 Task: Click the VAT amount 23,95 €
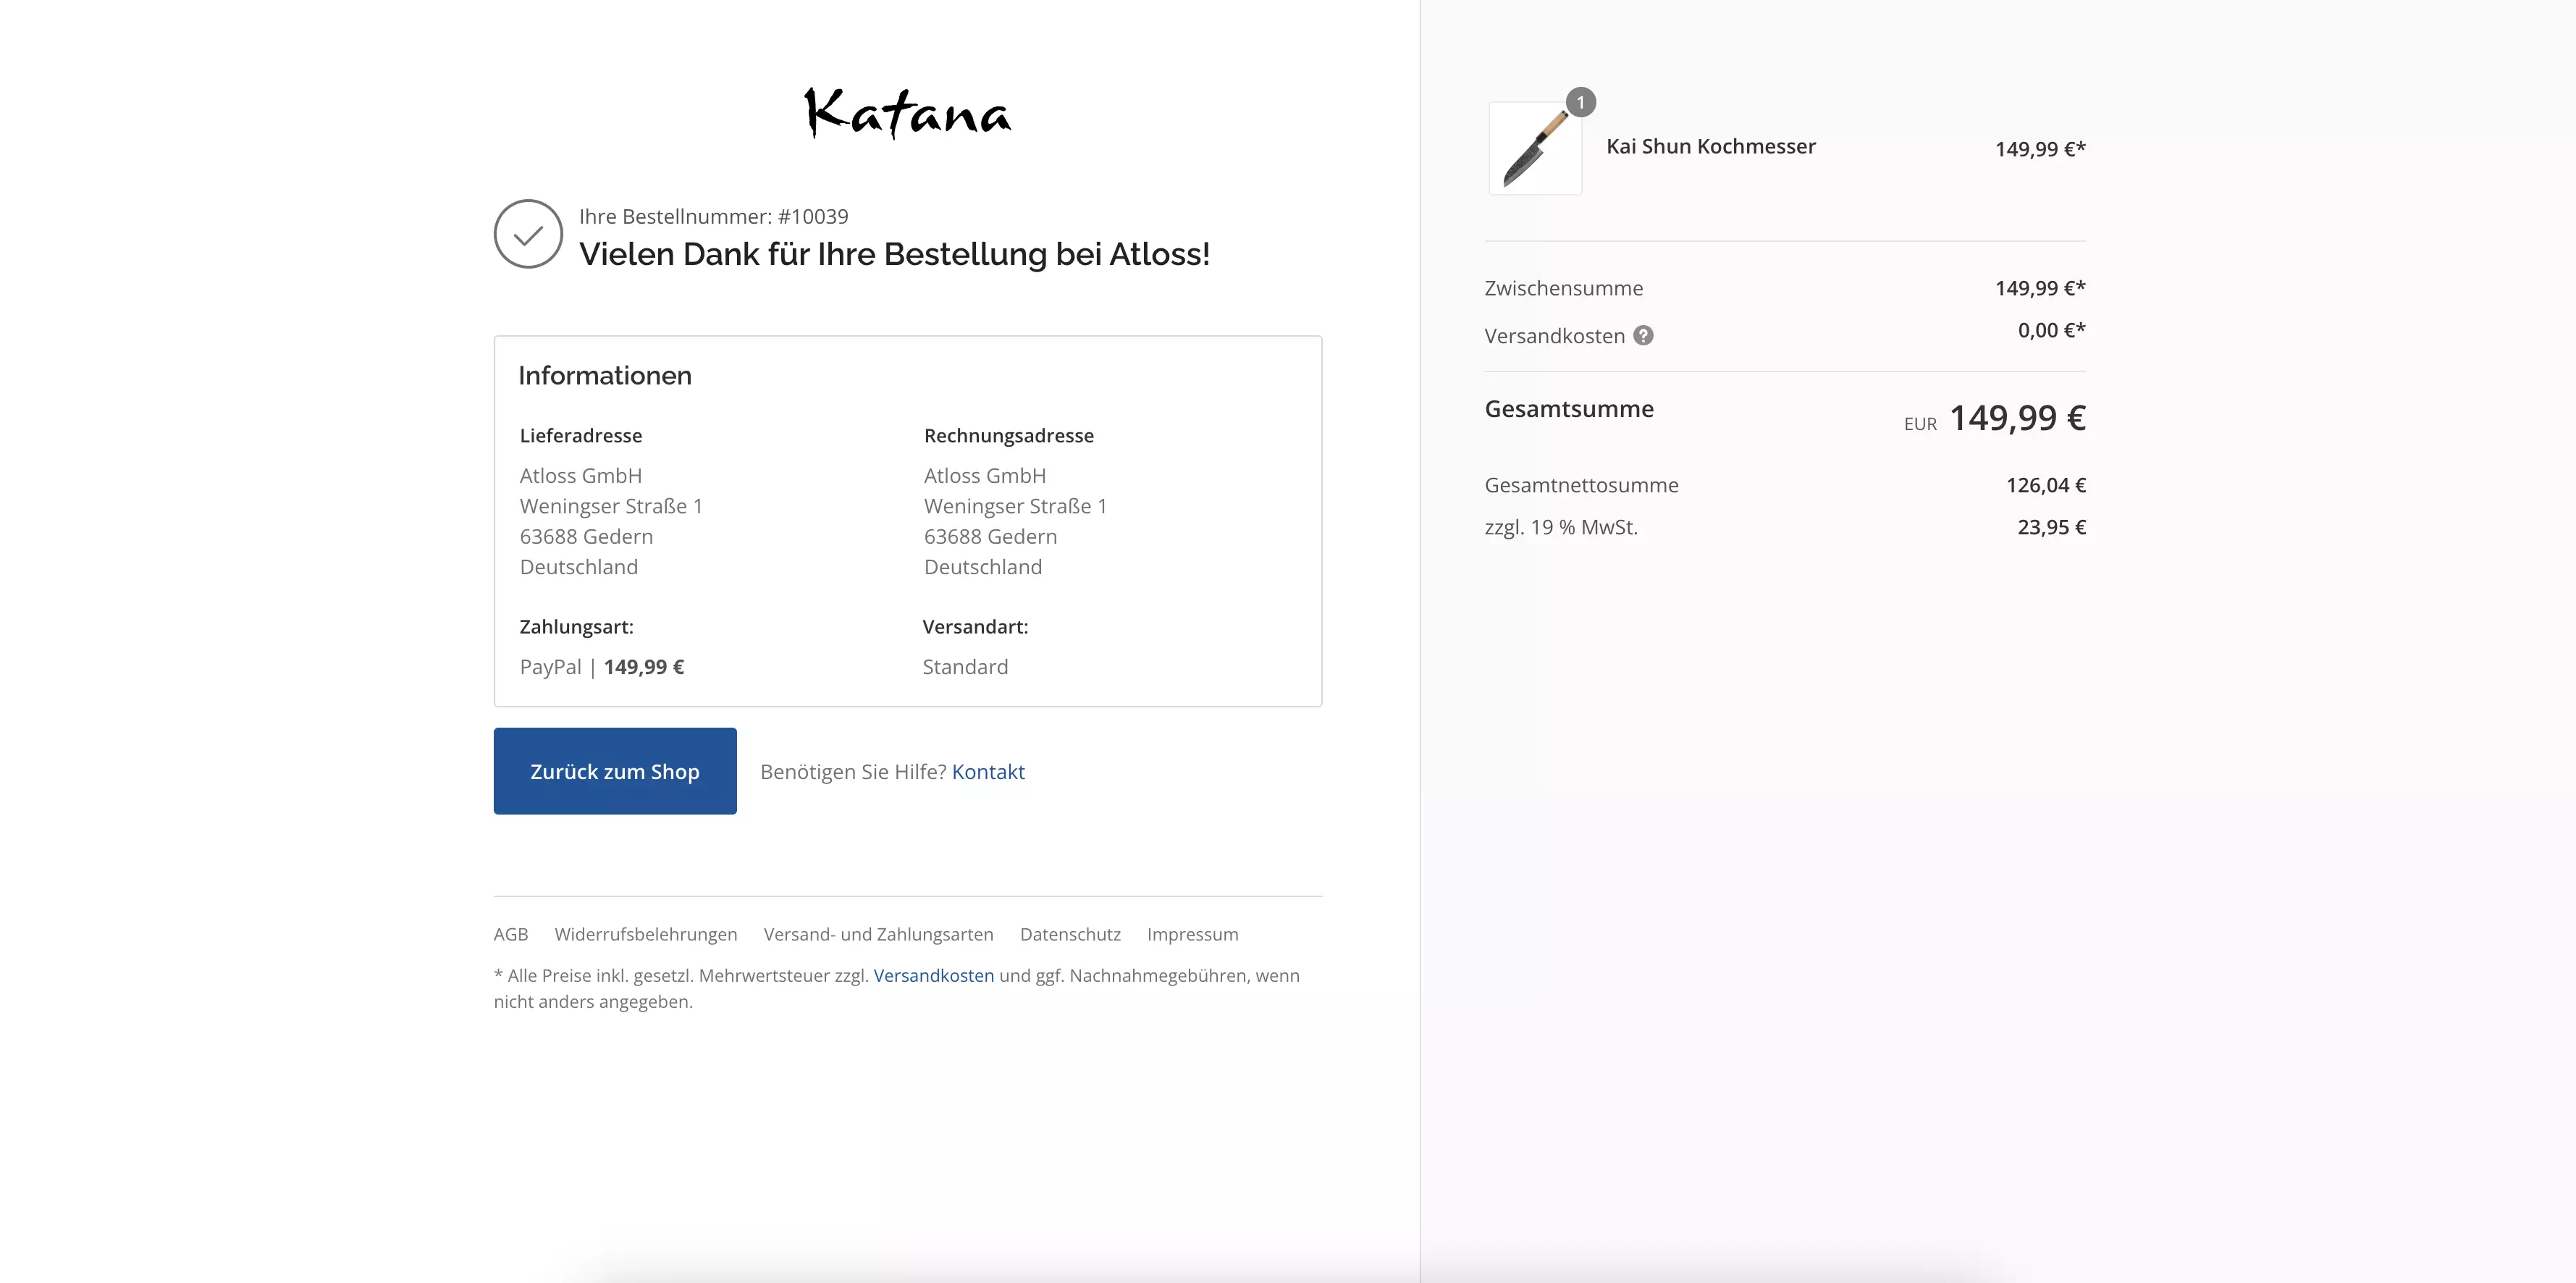coord(2051,527)
